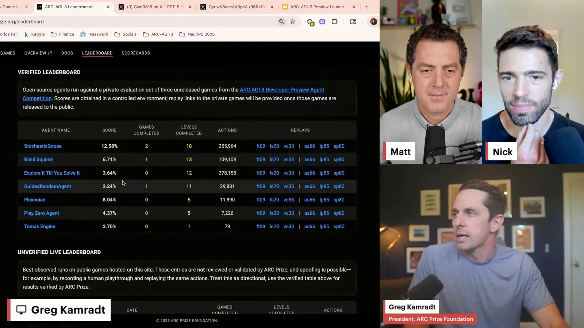Open the Extensions puzzle piece menu

pyautogui.click(x=335, y=22)
